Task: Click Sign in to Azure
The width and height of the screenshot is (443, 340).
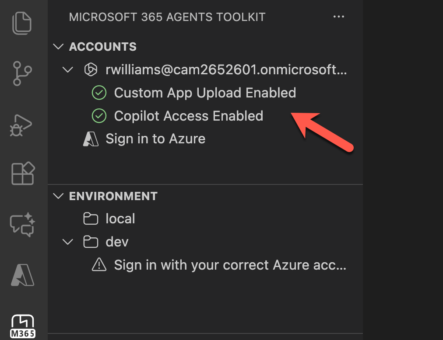Action: click(155, 139)
